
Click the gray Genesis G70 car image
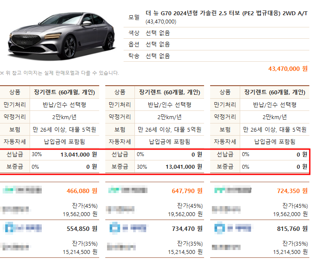(x=62, y=36)
